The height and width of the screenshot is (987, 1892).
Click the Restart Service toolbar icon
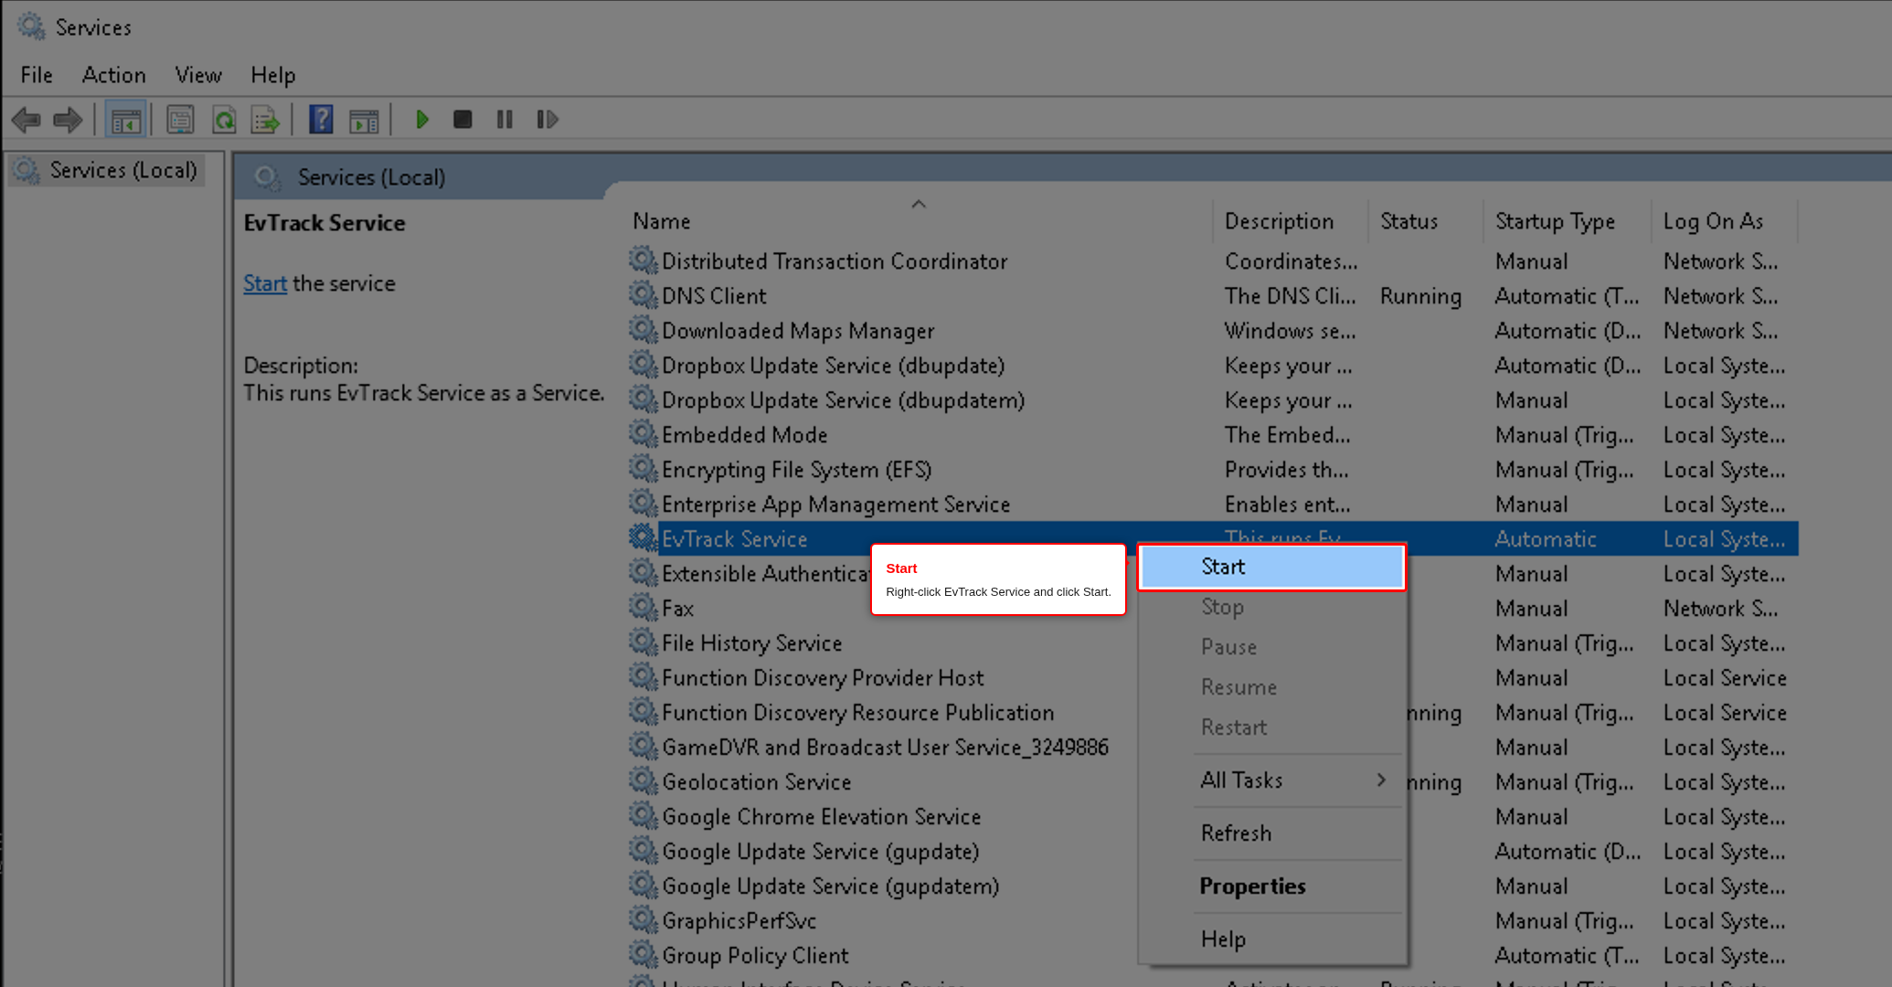[547, 120]
